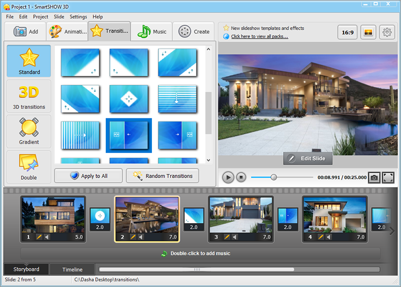The image size is (401, 287).
Task: Click the playback progress slider handle
Action: click(274, 177)
